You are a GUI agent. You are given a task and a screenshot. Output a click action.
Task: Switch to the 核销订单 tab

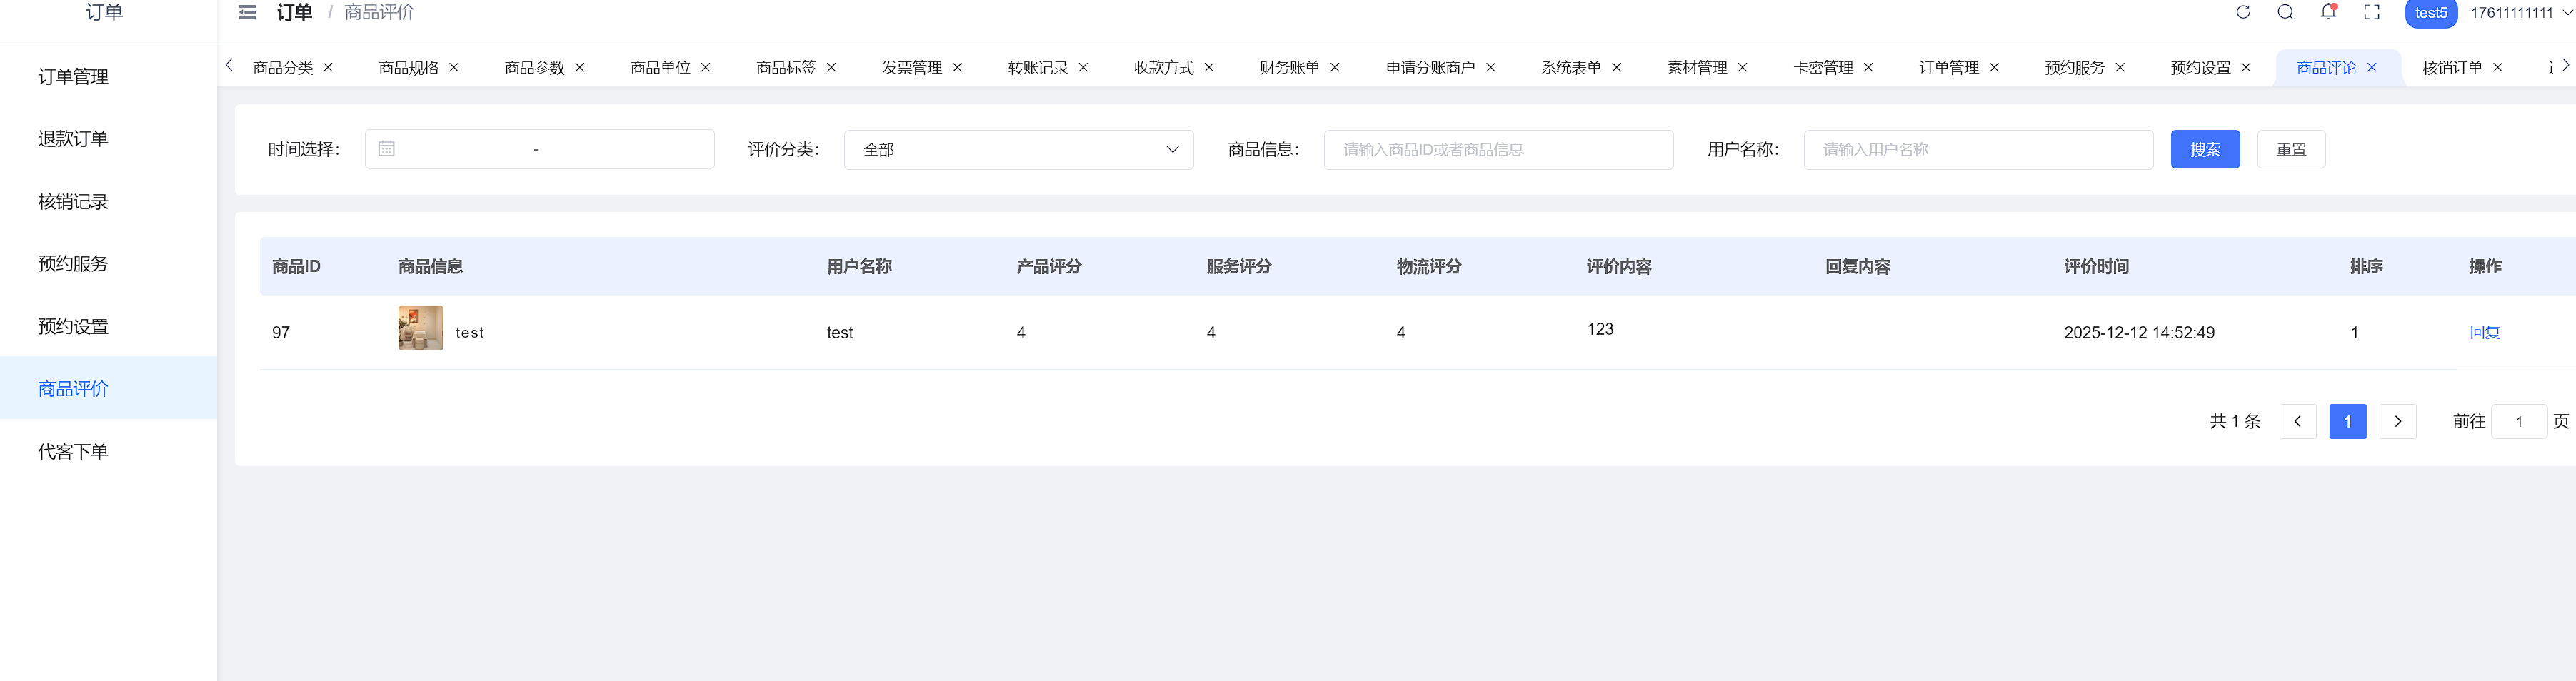[x=2452, y=68]
